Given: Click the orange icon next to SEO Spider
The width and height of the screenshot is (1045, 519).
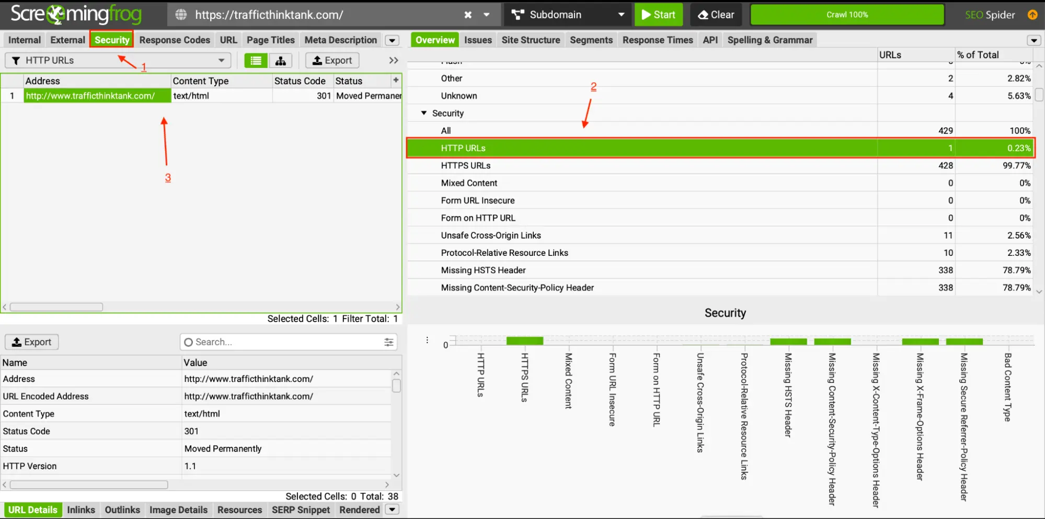Looking at the screenshot, I should click(1032, 15).
